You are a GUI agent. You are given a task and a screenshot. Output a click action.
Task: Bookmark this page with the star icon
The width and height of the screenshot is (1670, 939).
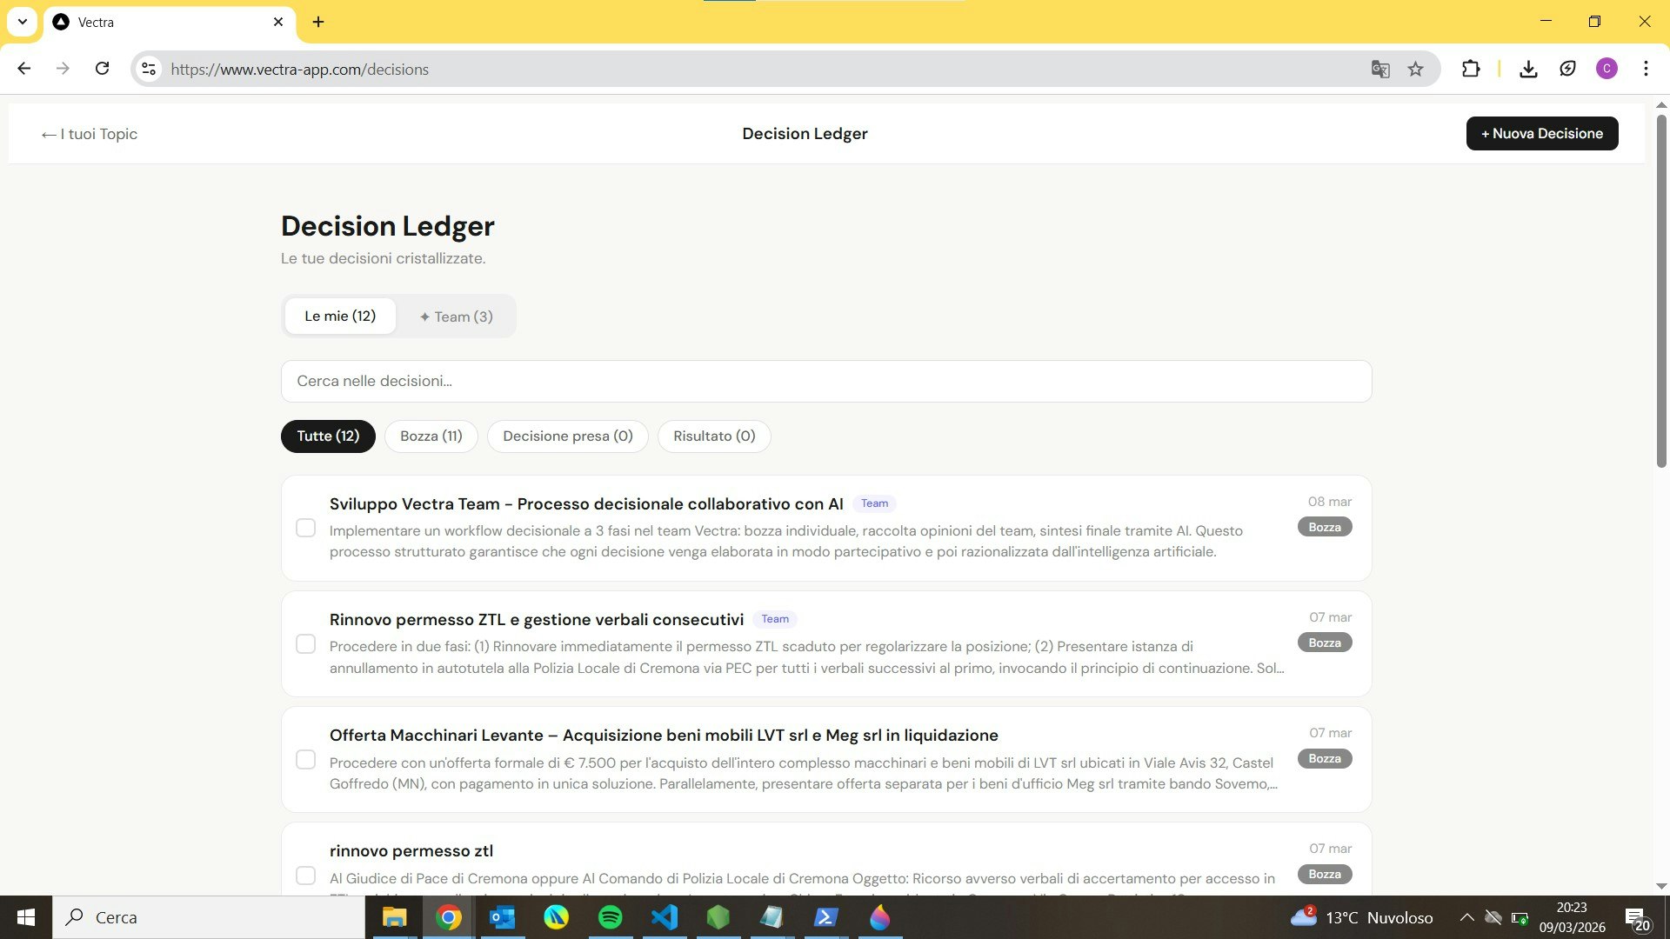coord(1416,70)
